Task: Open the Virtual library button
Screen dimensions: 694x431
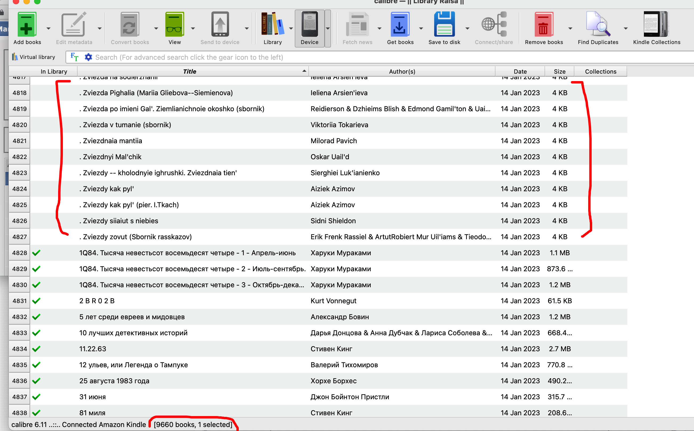Action: click(x=34, y=57)
